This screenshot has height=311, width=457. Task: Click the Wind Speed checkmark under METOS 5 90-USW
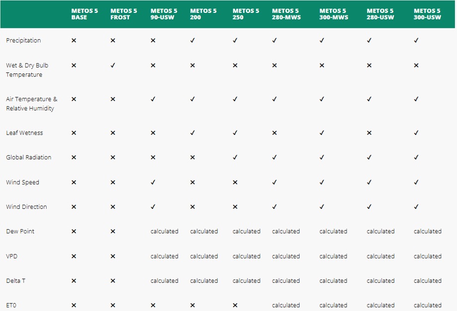tap(153, 182)
